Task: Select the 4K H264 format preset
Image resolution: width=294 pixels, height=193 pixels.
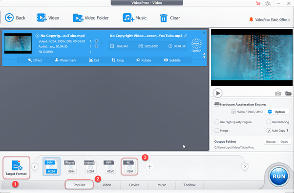Action: point(129,166)
